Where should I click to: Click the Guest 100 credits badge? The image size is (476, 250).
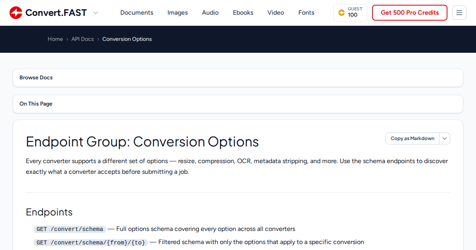coord(350,13)
